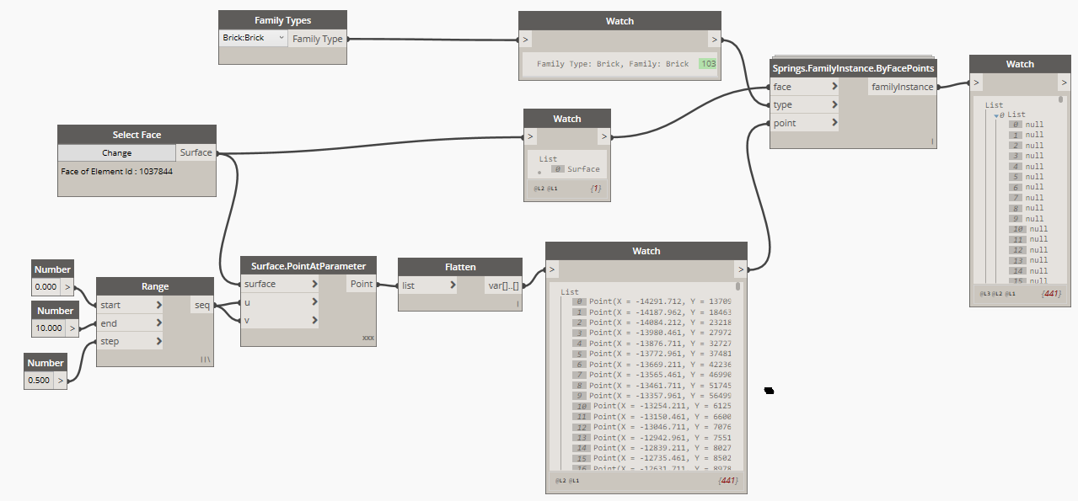Select the Family Types node title bar

click(x=282, y=20)
